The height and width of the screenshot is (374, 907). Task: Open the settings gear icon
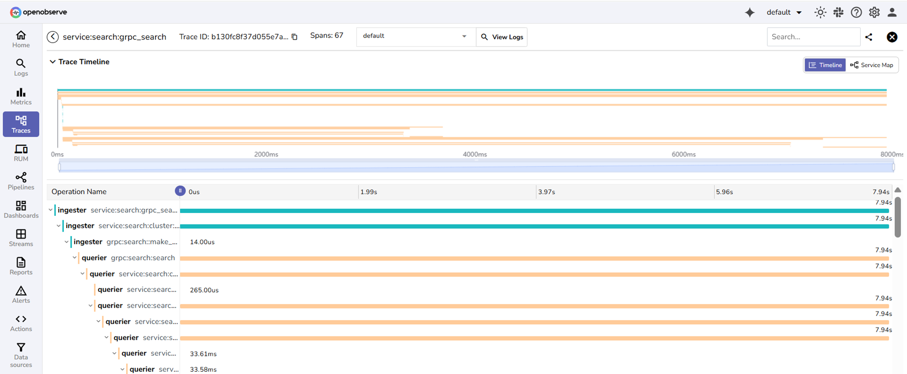pos(874,13)
